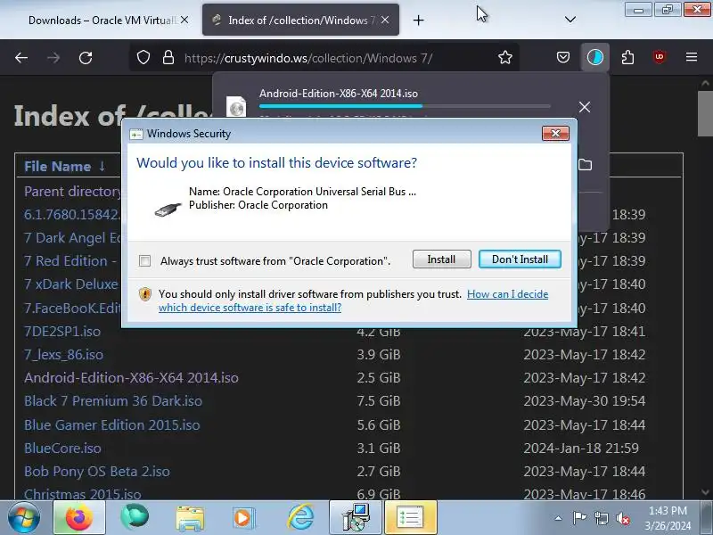Screen dimensions: 713x535
Task: Click the USB device icon in dialog
Action: click(x=168, y=210)
